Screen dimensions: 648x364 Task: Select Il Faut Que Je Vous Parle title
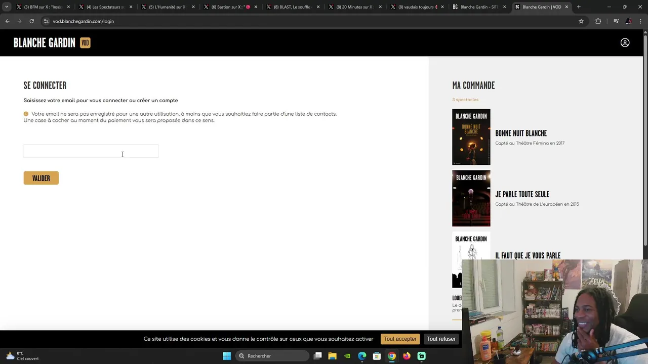coord(528,256)
